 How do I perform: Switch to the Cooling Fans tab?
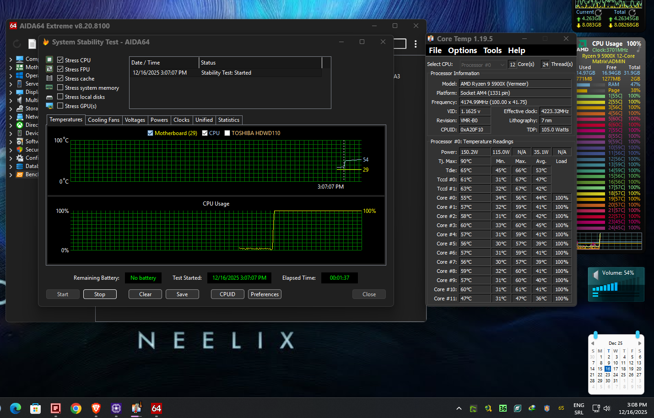coord(103,120)
